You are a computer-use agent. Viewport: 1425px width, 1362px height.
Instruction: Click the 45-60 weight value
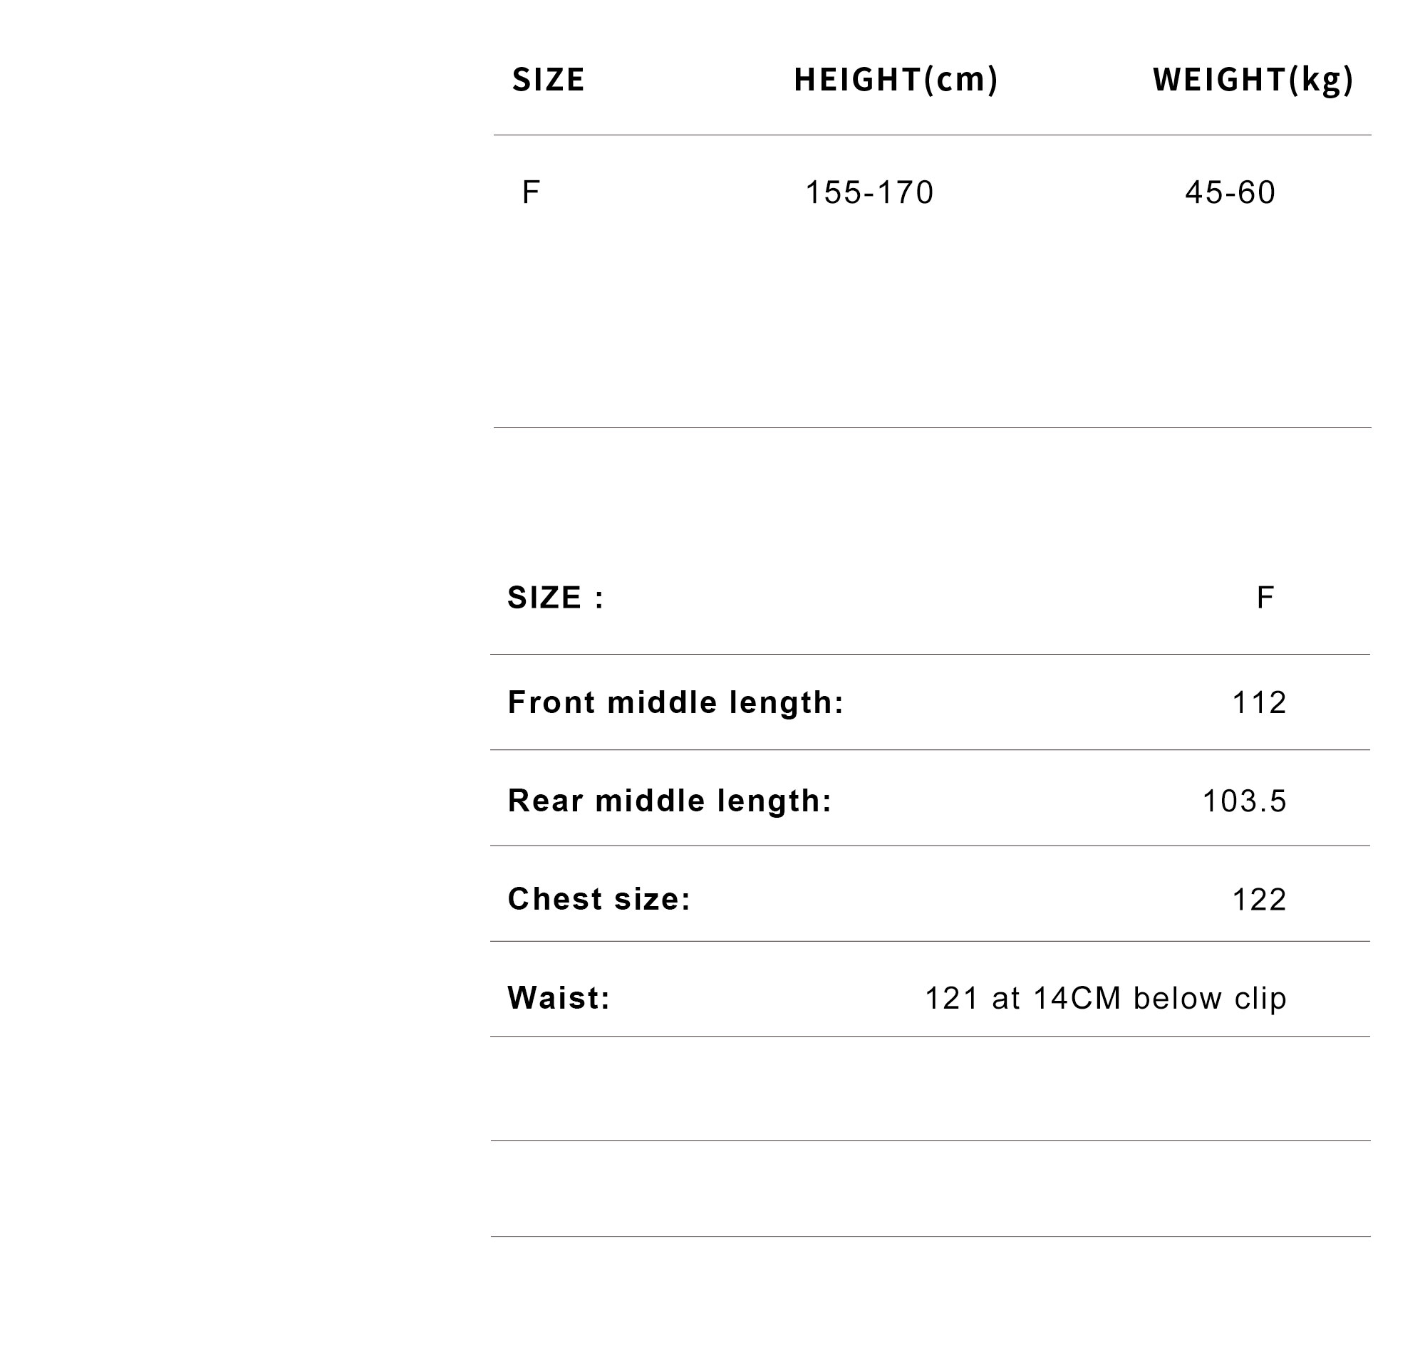coord(1230,192)
